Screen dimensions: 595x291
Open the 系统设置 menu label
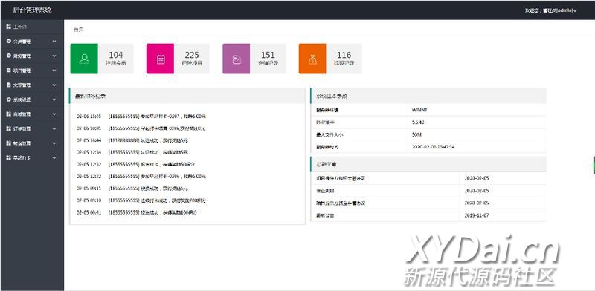[22, 99]
